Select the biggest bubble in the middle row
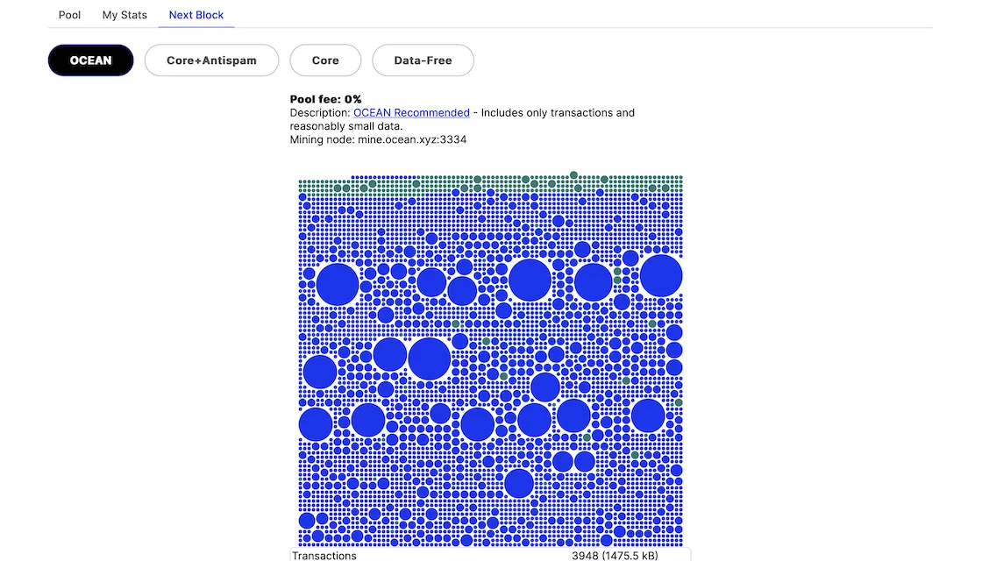Viewport: 982px width, 561px height. point(429,359)
